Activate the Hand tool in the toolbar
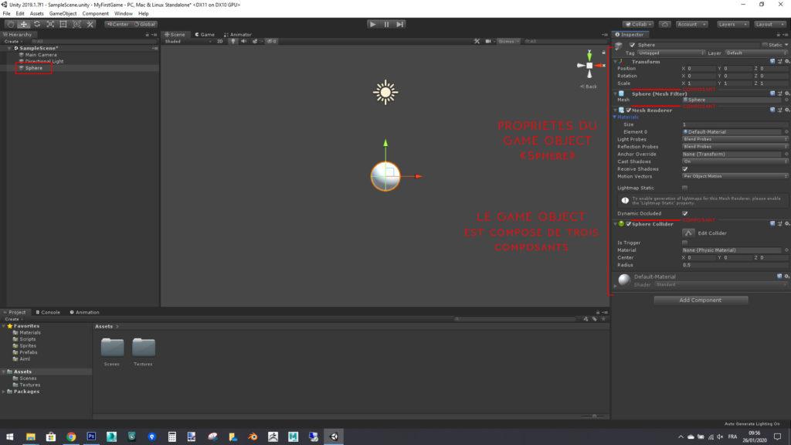The width and height of the screenshot is (791, 445). pyautogui.click(x=10, y=24)
